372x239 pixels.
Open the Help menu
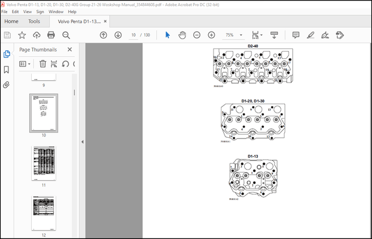point(72,11)
